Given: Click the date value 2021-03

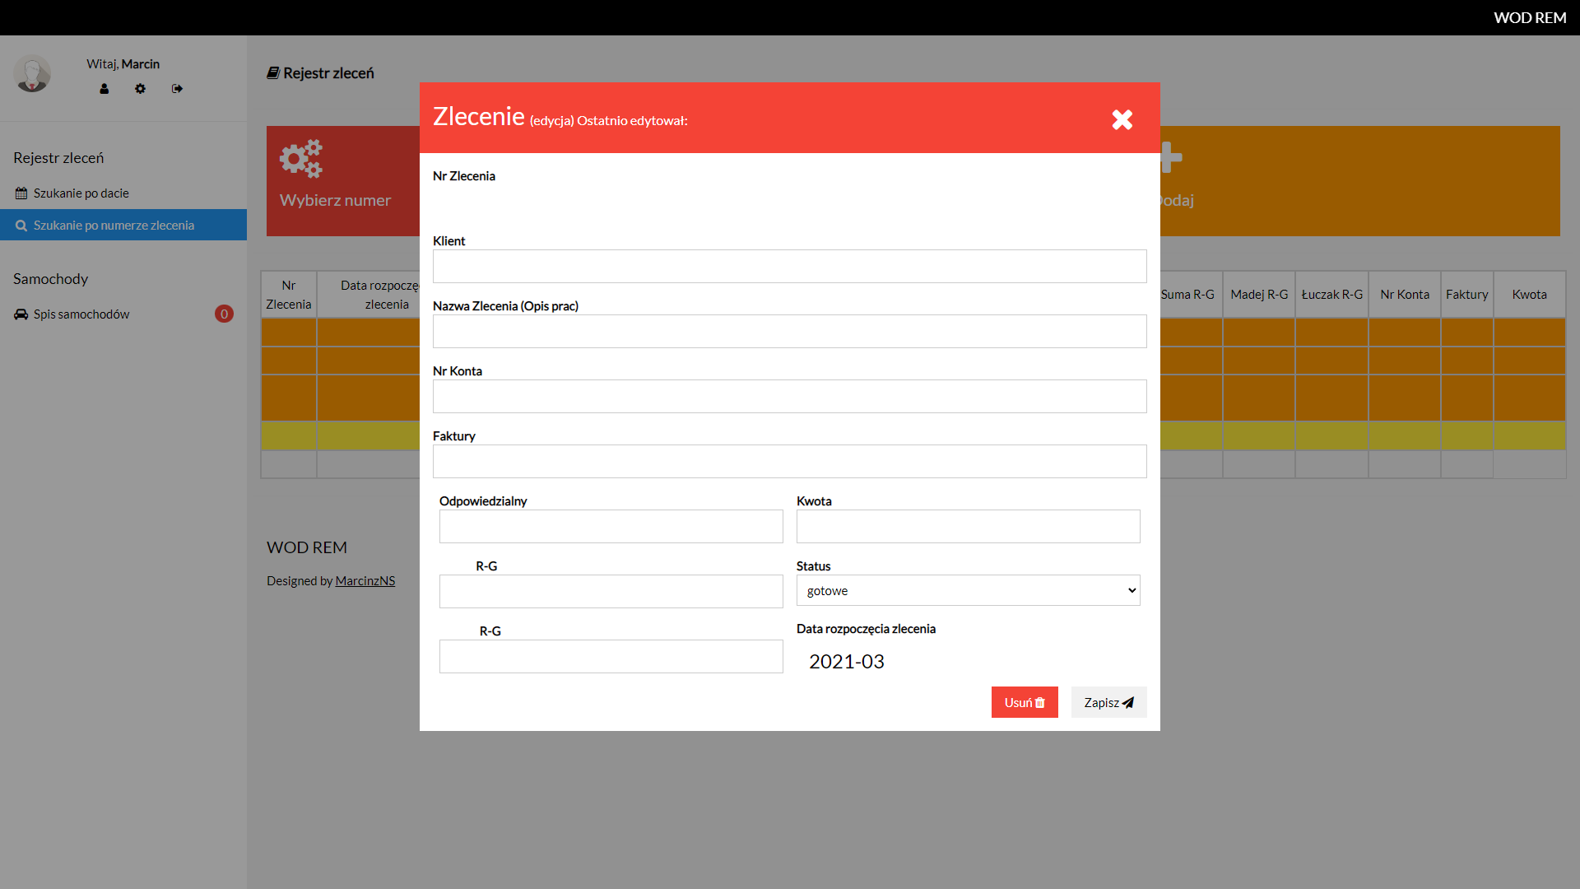Looking at the screenshot, I should pos(846,662).
